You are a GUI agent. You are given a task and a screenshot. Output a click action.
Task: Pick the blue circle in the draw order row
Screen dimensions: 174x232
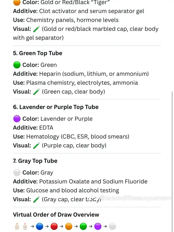click(40, 226)
